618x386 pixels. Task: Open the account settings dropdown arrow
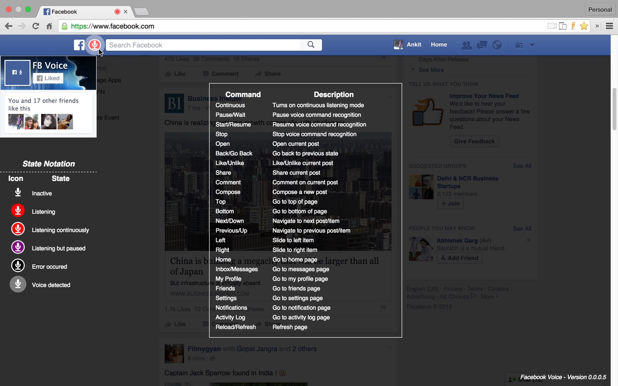(532, 44)
